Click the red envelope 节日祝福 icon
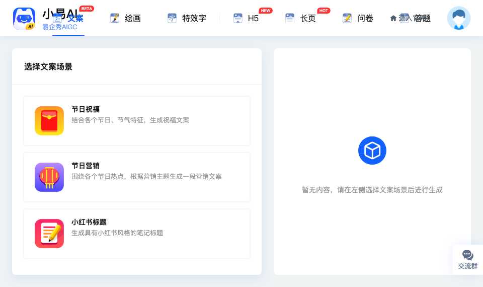This screenshot has width=483, height=287. (49, 121)
